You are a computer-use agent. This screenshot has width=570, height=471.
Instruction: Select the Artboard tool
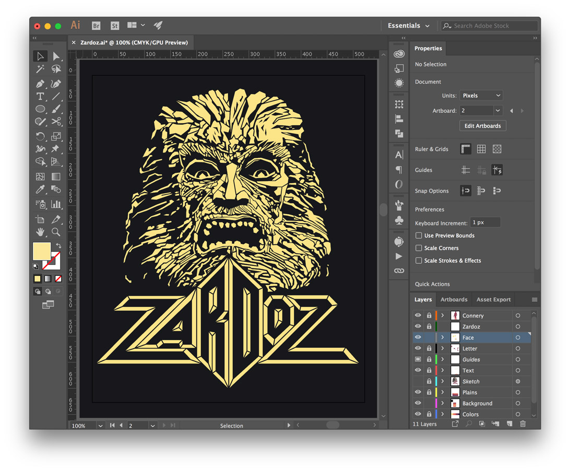40,219
